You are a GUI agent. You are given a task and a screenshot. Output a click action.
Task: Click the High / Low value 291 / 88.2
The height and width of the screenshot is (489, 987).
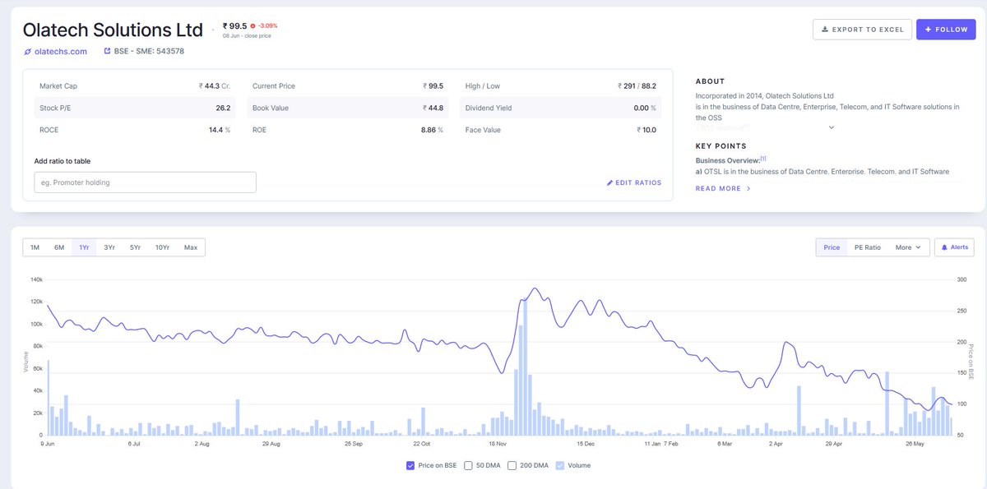coord(637,86)
